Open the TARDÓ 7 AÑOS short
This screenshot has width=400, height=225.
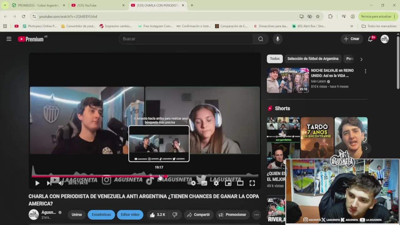[x=317, y=138]
